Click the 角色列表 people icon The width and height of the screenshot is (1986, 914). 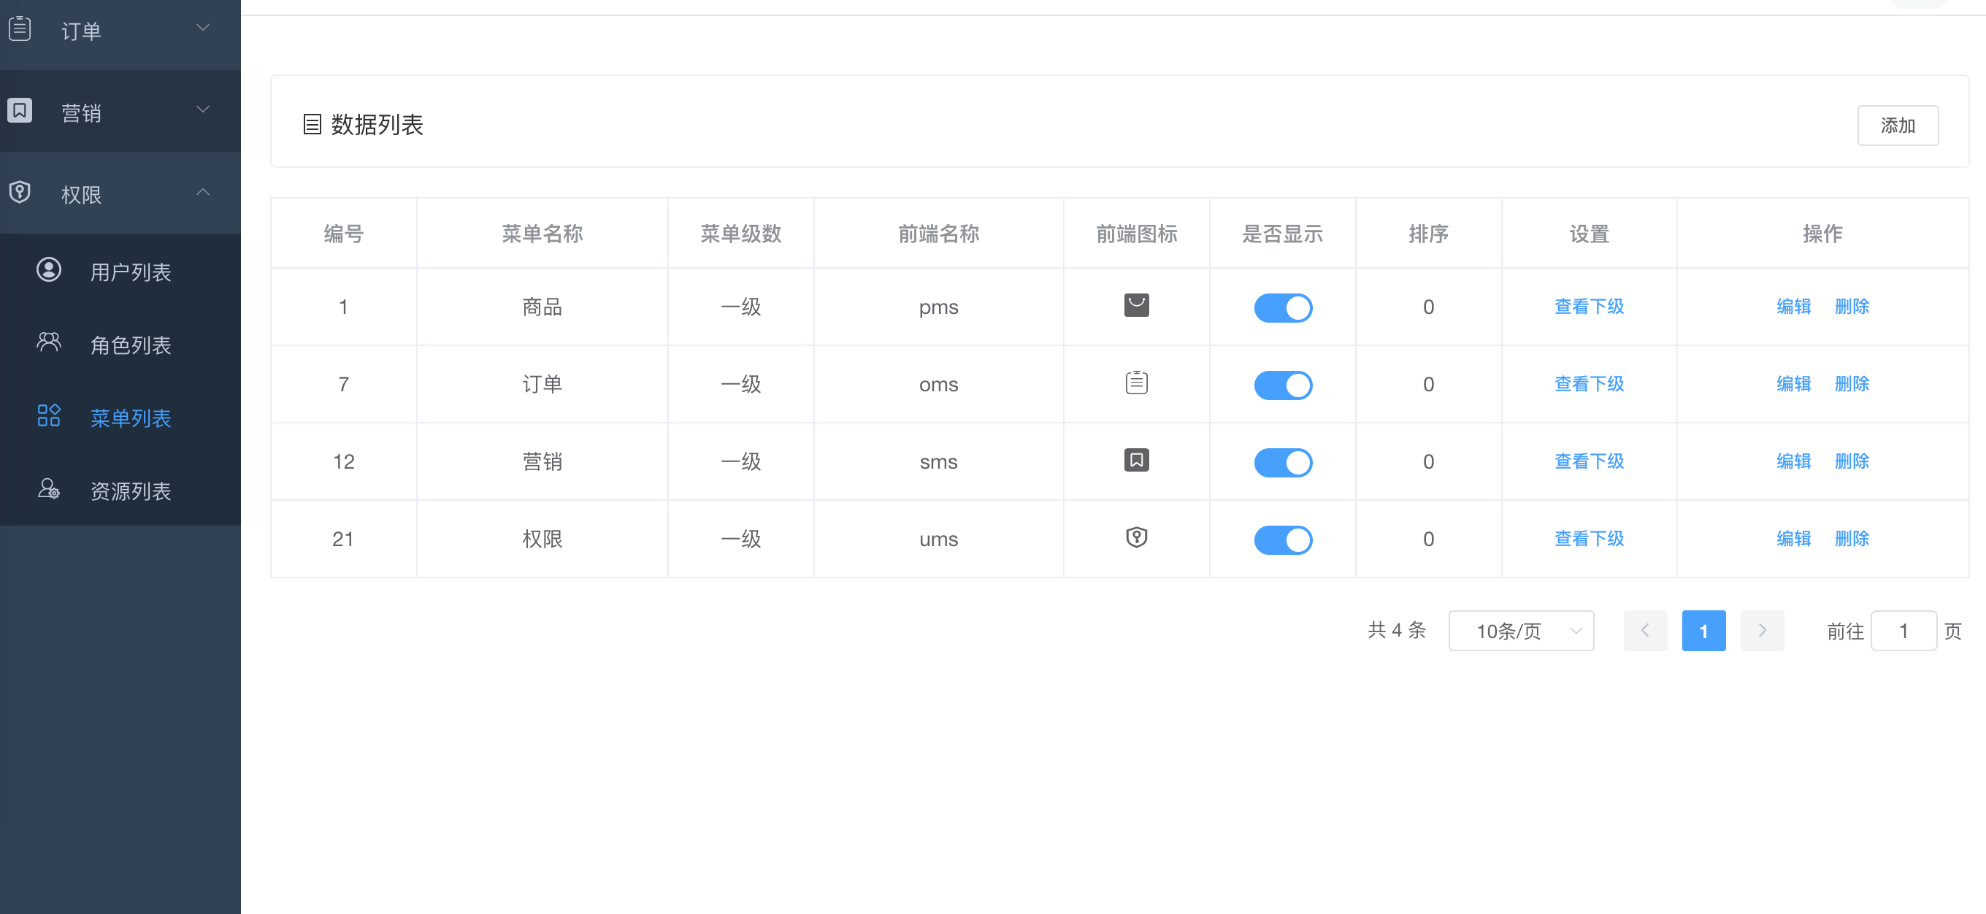pos(49,342)
